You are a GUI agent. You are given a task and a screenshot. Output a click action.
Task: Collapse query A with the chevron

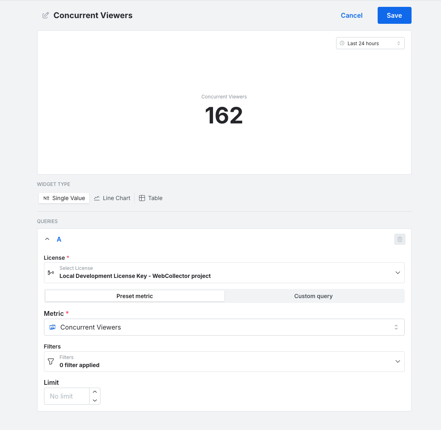[x=47, y=239]
